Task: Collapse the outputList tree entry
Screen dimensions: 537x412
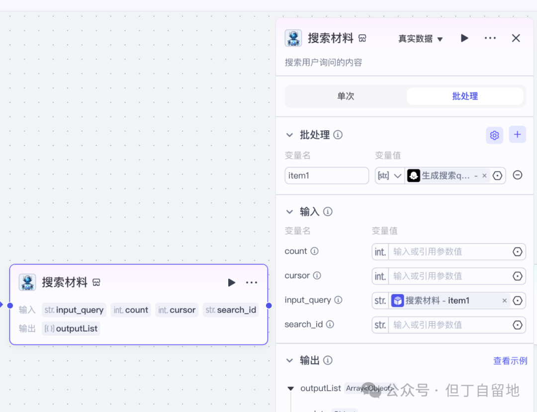Action: coord(290,388)
